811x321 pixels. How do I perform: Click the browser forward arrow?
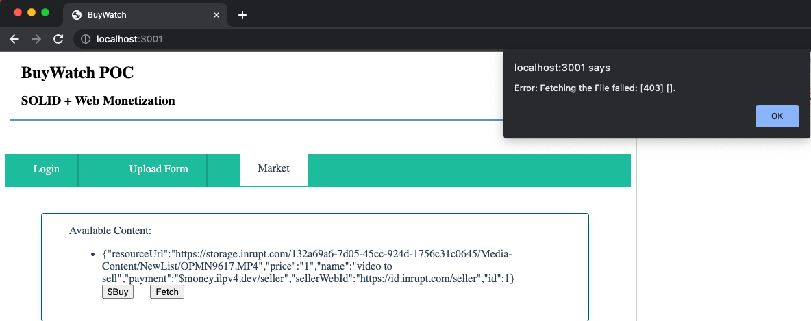click(36, 39)
